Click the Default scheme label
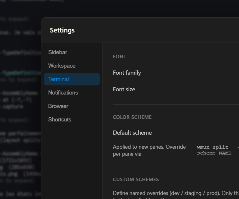The image size is (239, 199). (132, 133)
